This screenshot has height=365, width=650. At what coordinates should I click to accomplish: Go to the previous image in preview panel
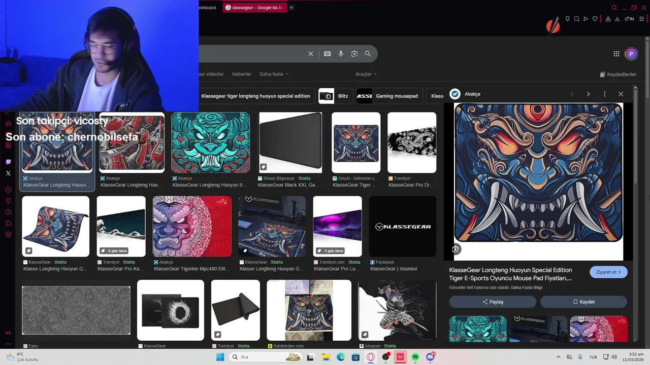[x=572, y=94]
